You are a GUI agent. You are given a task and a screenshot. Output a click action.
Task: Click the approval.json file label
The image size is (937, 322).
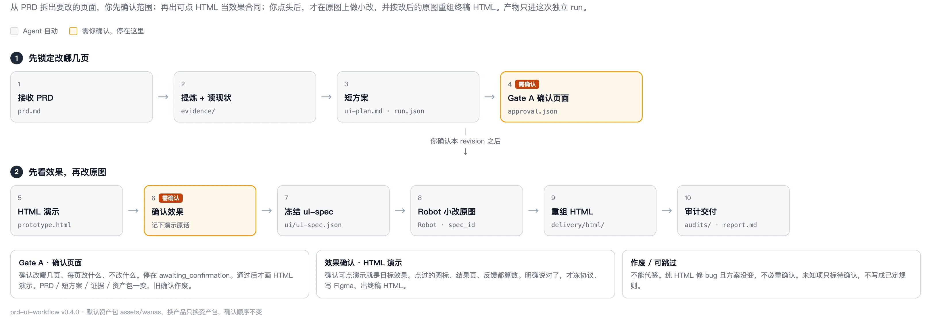(533, 111)
